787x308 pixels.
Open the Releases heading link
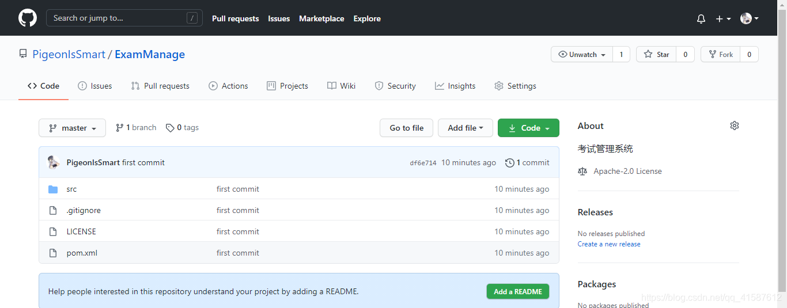595,212
